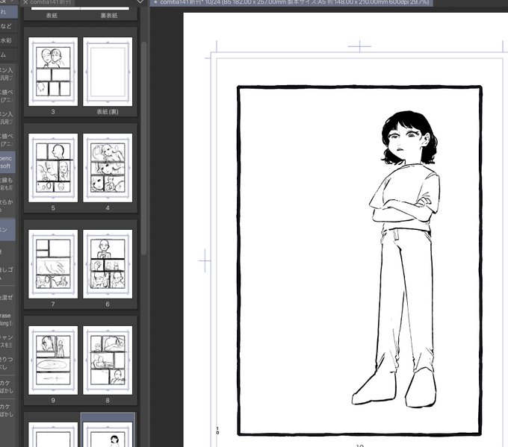The width and height of the screenshot is (508, 447).
Task: Switch to the comitia141 10/24 canvas tab
Action: [x=291, y=2]
